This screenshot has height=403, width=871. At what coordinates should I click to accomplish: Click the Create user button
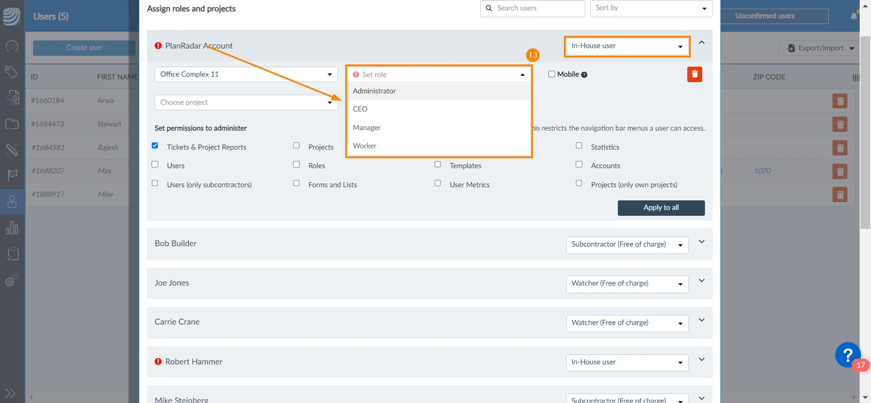[x=84, y=48]
